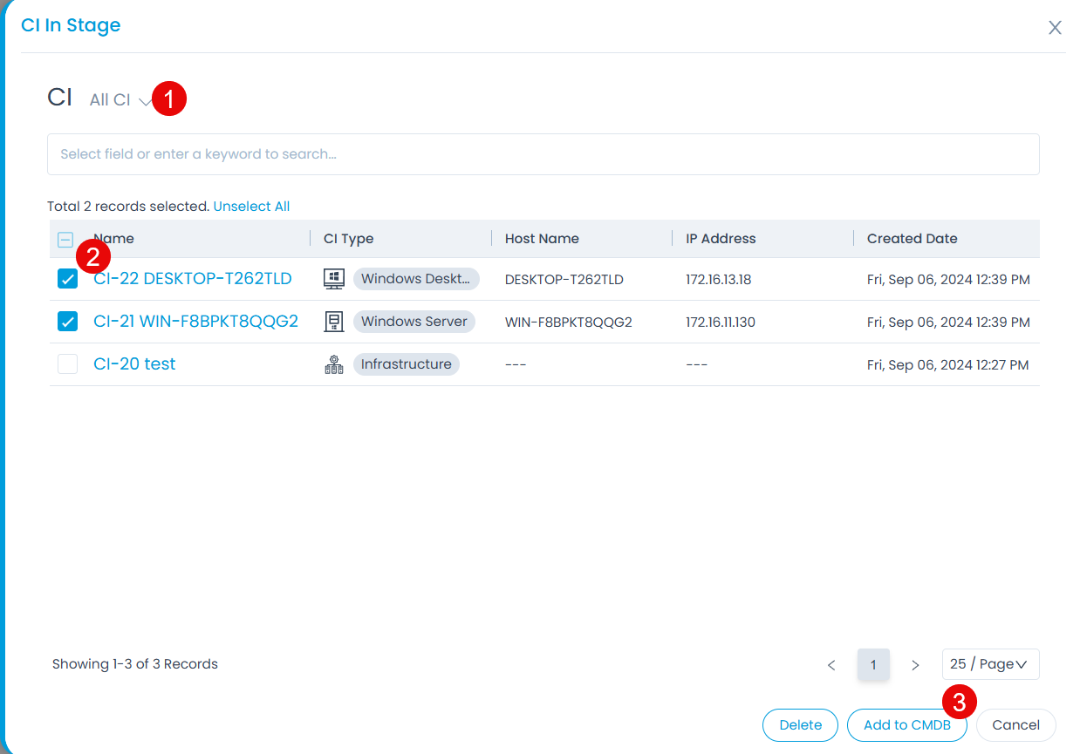This screenshot has width=1080, height=754.
Task: Open the CI-20 test record link
Action: pos(134,364)
